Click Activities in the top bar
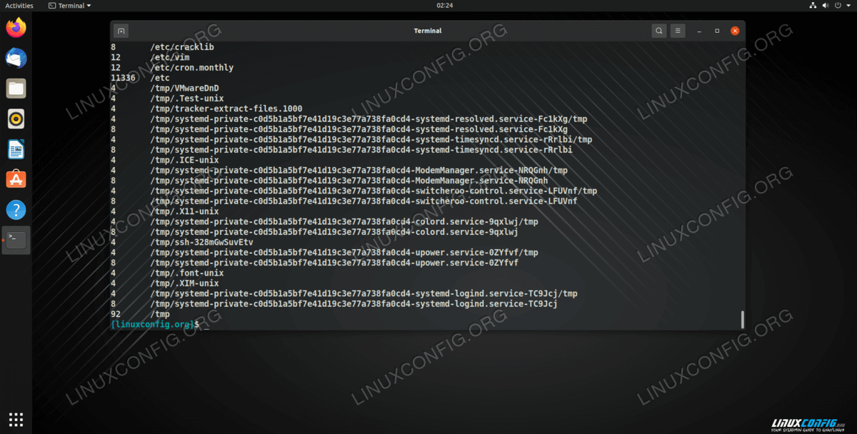857x434 pixels. [19, 5]
